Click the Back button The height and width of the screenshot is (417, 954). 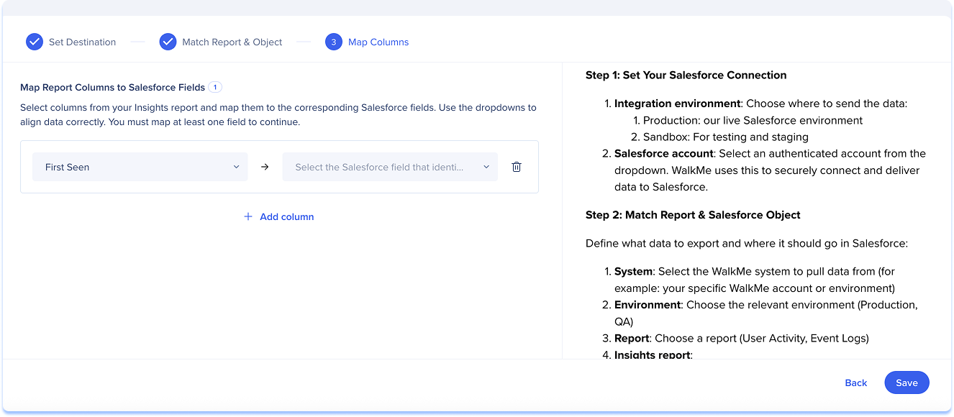pyautogui.click(x=856, y=382)
